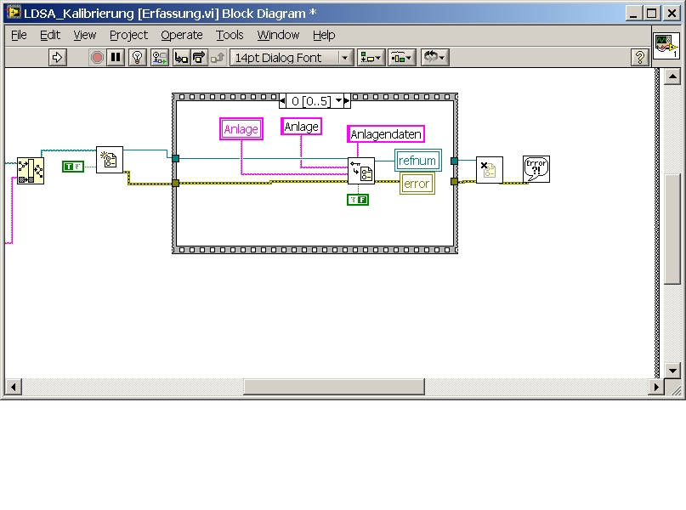
Task: Click the teal refnum output tunnel on sequence border
Action: coord(454,161)
